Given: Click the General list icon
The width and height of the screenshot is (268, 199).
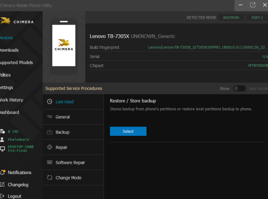Looking at the screenshot, I should (x=50, y=117).
